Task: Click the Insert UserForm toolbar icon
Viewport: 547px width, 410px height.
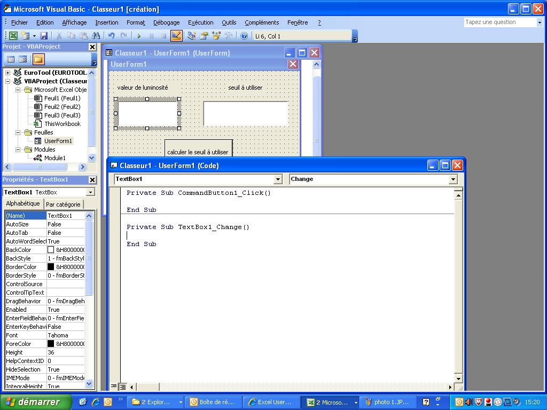Action: pyautogui.click(x=25, y=36)
